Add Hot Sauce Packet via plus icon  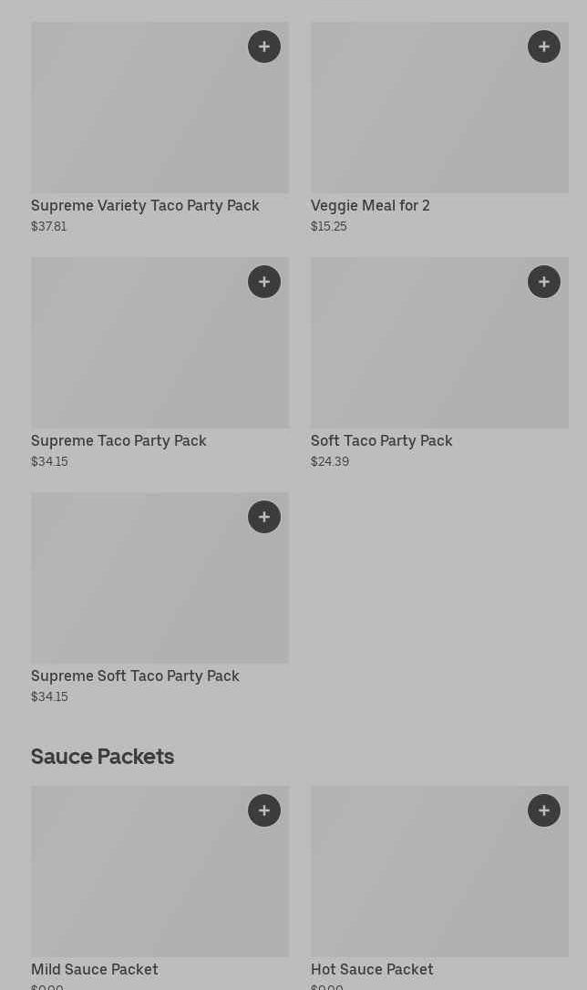pos(544,810)
